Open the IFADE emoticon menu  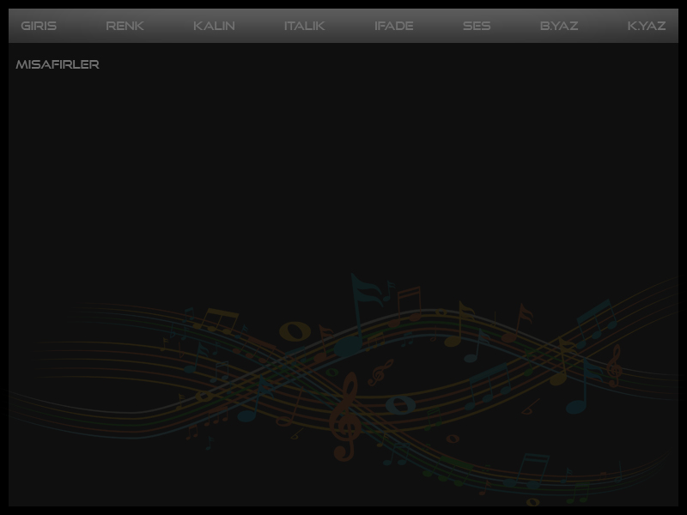tap(394, 26)
